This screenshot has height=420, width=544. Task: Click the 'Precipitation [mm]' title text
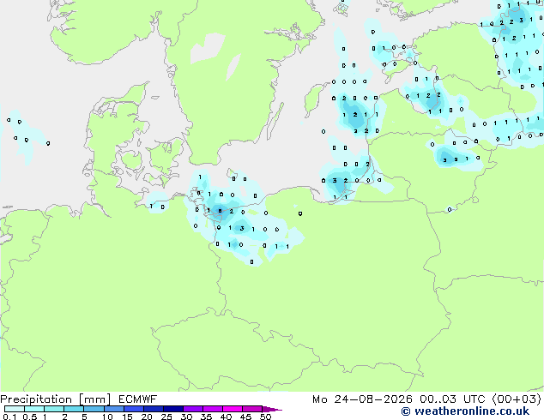[x=56, y=399]
